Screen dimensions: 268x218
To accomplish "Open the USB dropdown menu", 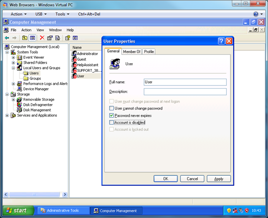I will tap(41, 14).
